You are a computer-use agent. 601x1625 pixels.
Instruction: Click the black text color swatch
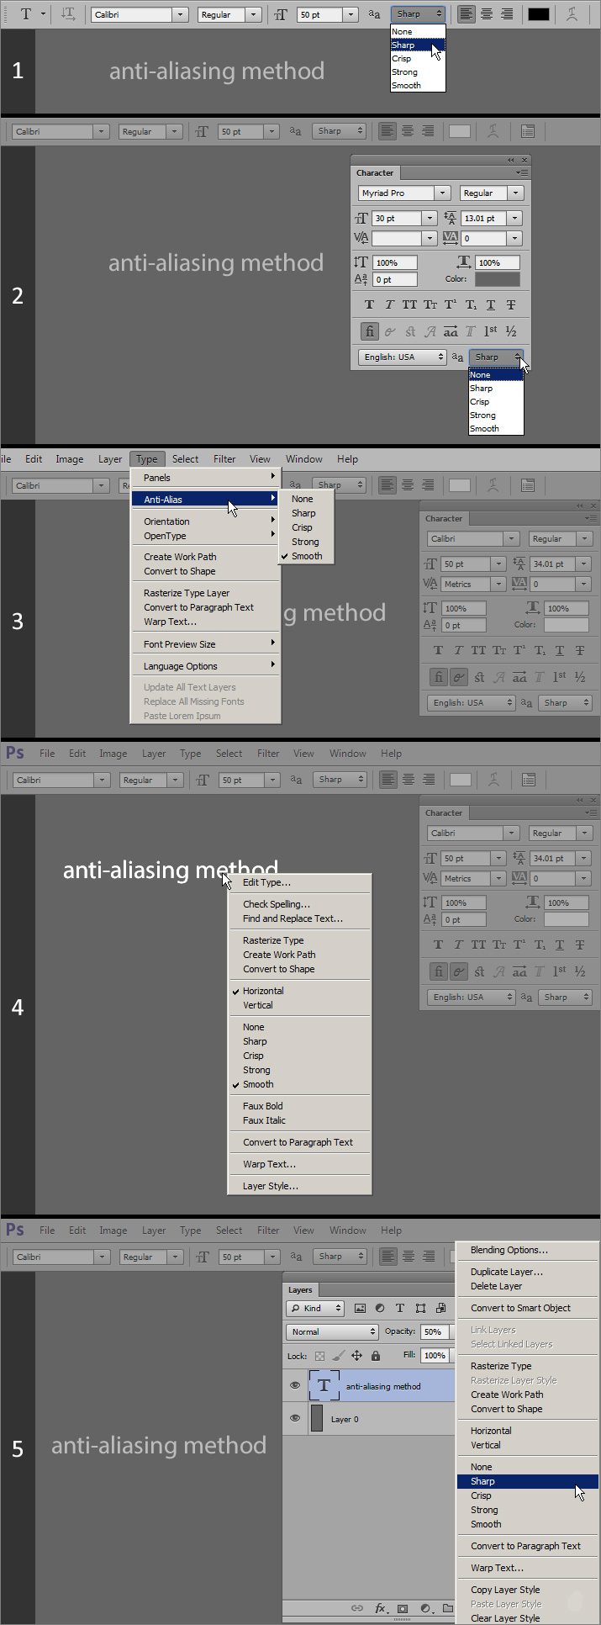pyautogui.click(x=538, y=14)
